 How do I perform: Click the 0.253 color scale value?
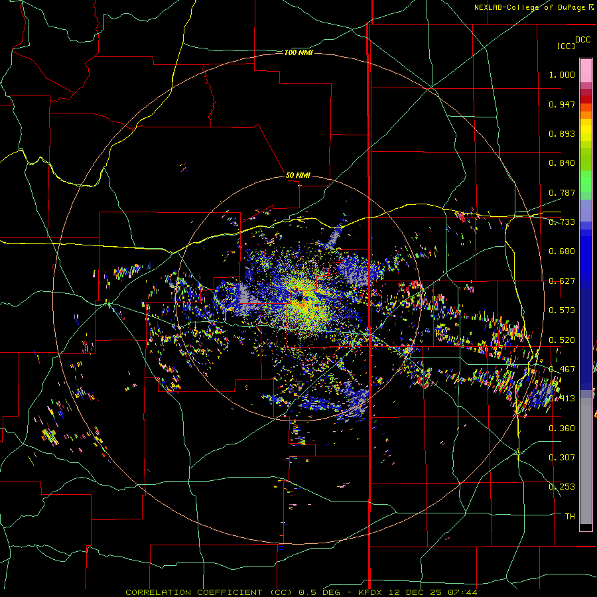pyautogui.click(x=562, y=487)
